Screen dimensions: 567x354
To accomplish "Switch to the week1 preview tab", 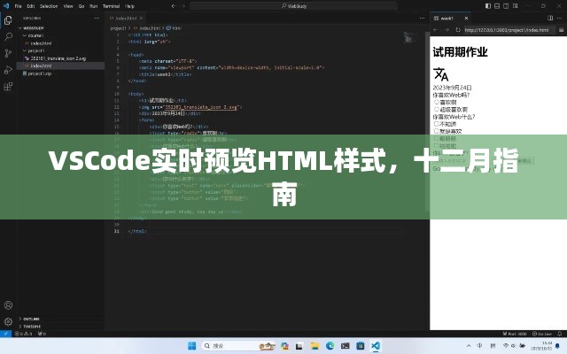I will [x=450, y=18].
